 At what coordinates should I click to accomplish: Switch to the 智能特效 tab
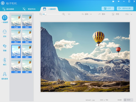[x=29, y=9]
